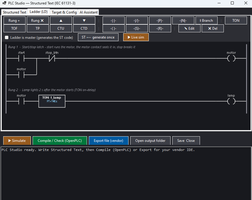Click the Rung 1 start/stop latch comment
This screenshot has height=200, width=252.
72,47
